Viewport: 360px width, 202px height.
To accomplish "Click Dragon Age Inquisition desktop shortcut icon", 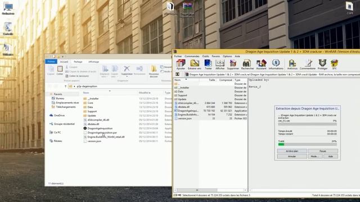I will click(187, 10).
